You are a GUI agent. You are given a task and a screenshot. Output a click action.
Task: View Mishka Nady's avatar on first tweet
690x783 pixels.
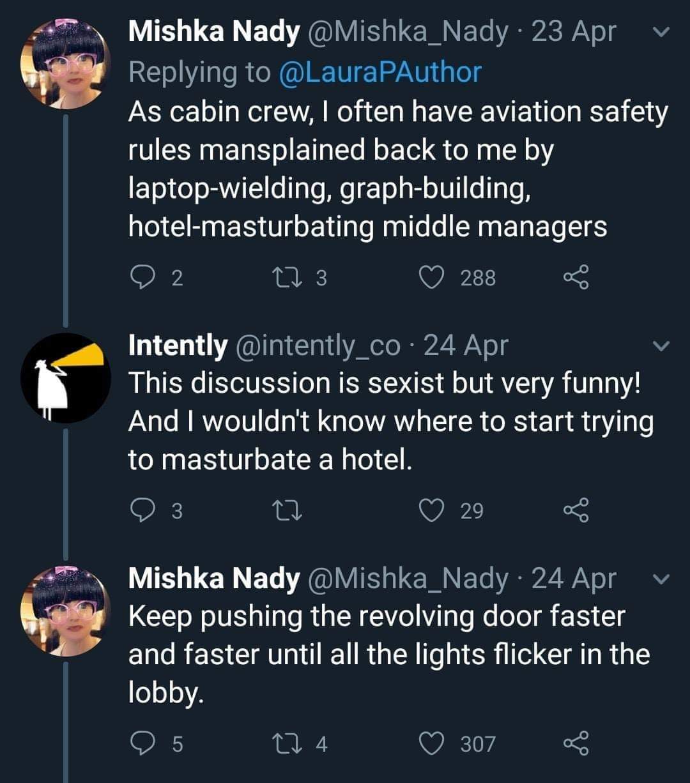(66, 64)
